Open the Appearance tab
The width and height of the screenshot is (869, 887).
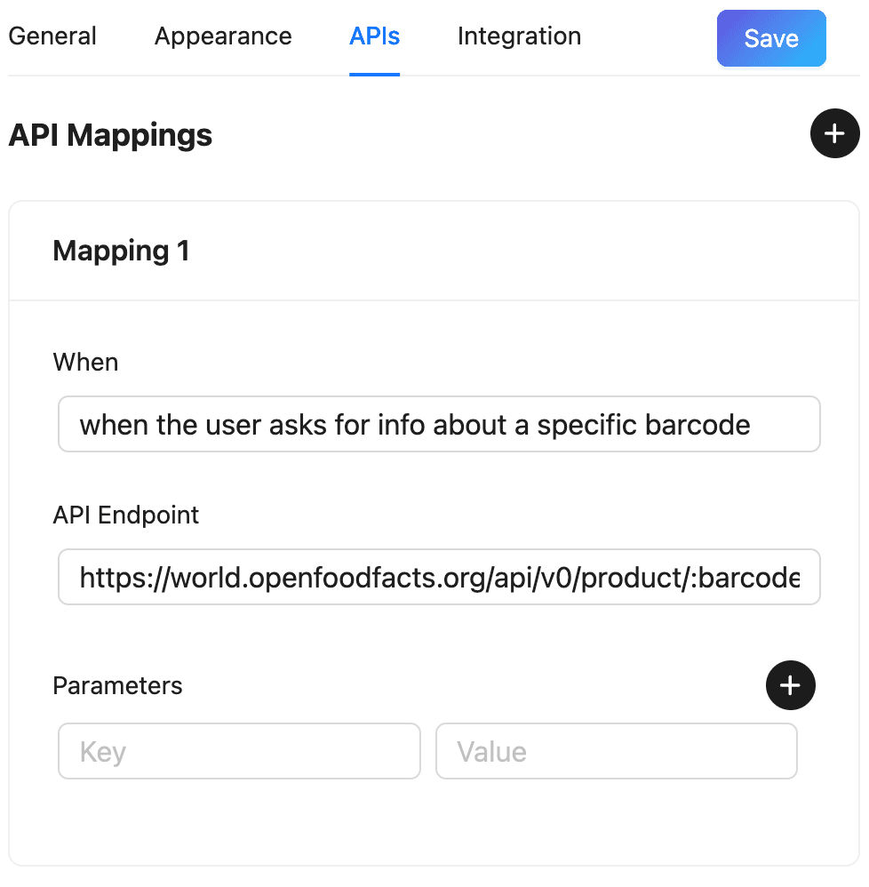click(x=223, y=36)
